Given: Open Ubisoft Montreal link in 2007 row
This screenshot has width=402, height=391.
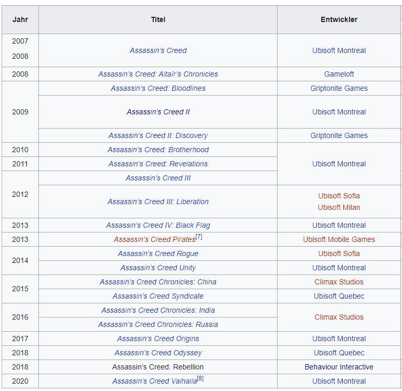Looking at the screenshot, I should (339, 50).
